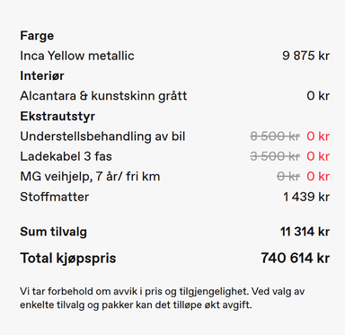The height and width of the screenshot is (335, 345).
Task: Click the Understellsbehandling av bil item
Action: click(102, 137)
